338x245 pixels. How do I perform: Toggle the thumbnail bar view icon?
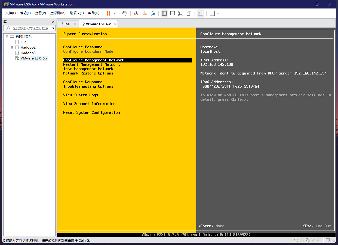coord(172,13)
